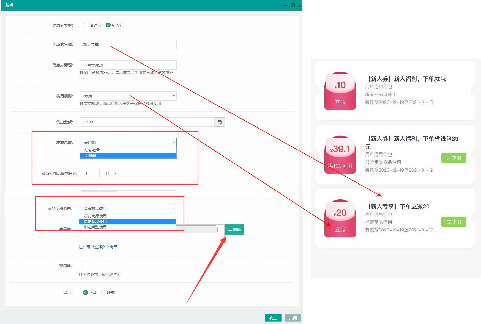
Task: Click the 指定商品使用 text on ¥20 coupon
Action: click(378, 222)
